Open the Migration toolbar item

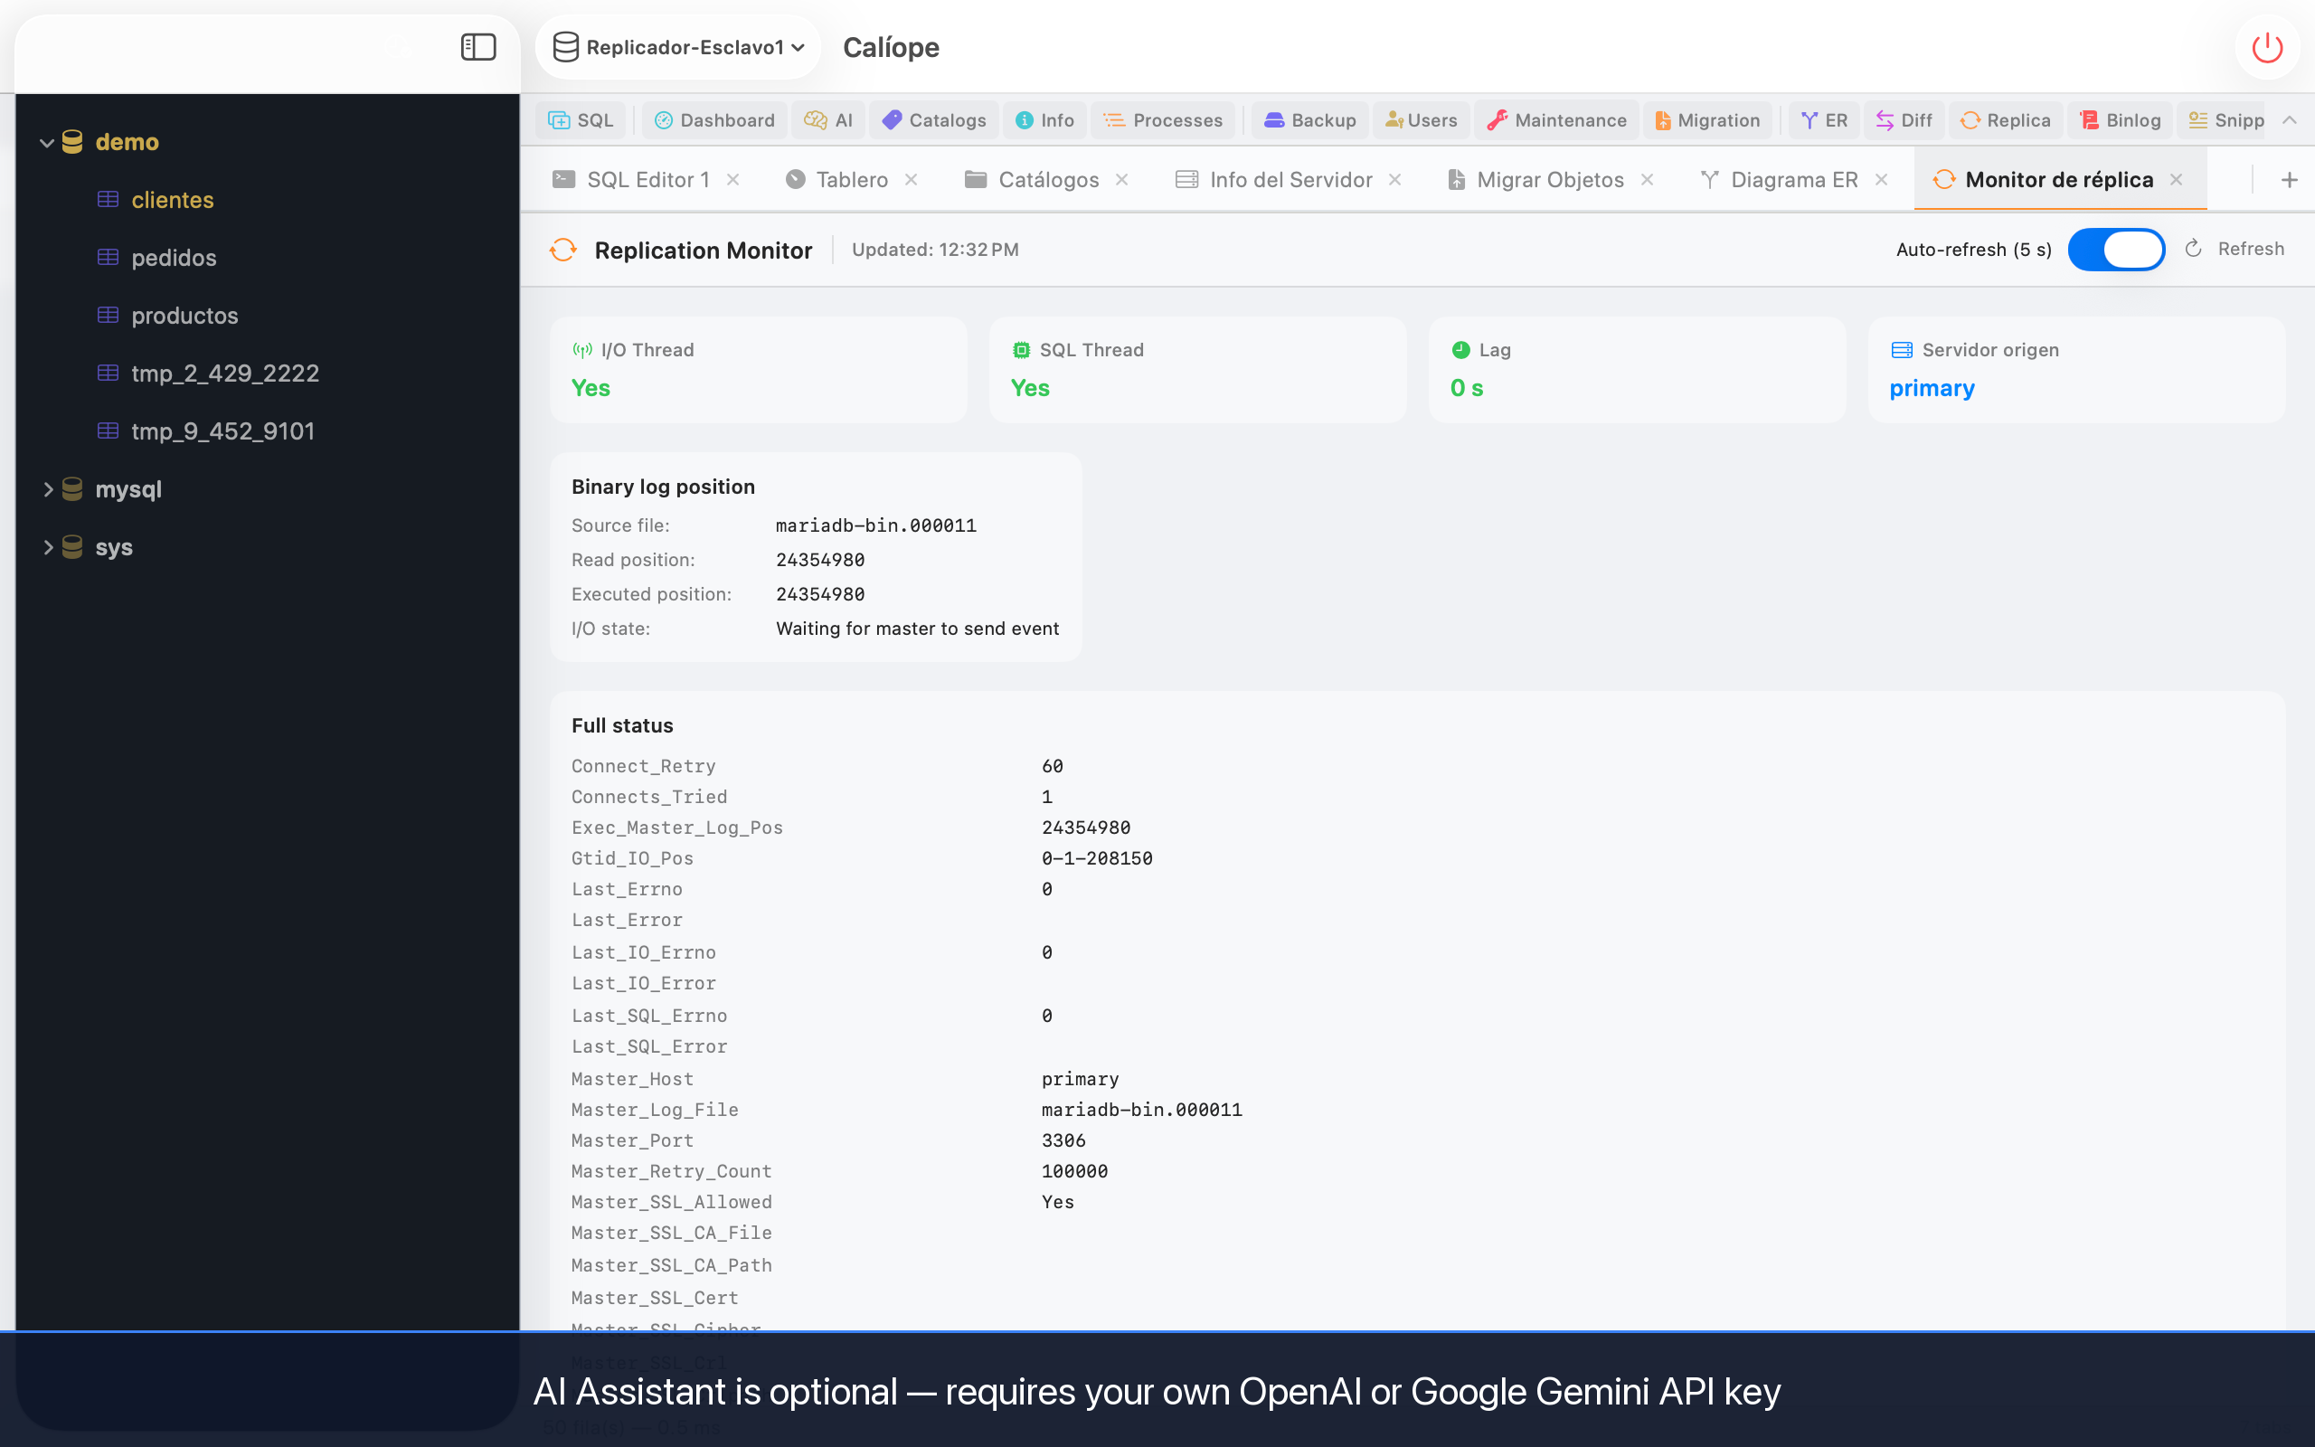coord(1707,119)
